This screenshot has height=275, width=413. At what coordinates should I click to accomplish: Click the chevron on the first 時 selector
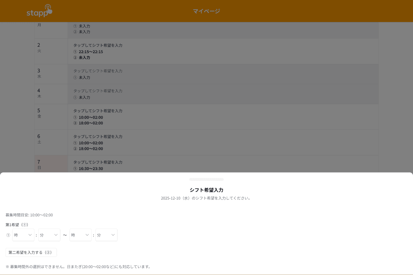click(x=30, y=235)
